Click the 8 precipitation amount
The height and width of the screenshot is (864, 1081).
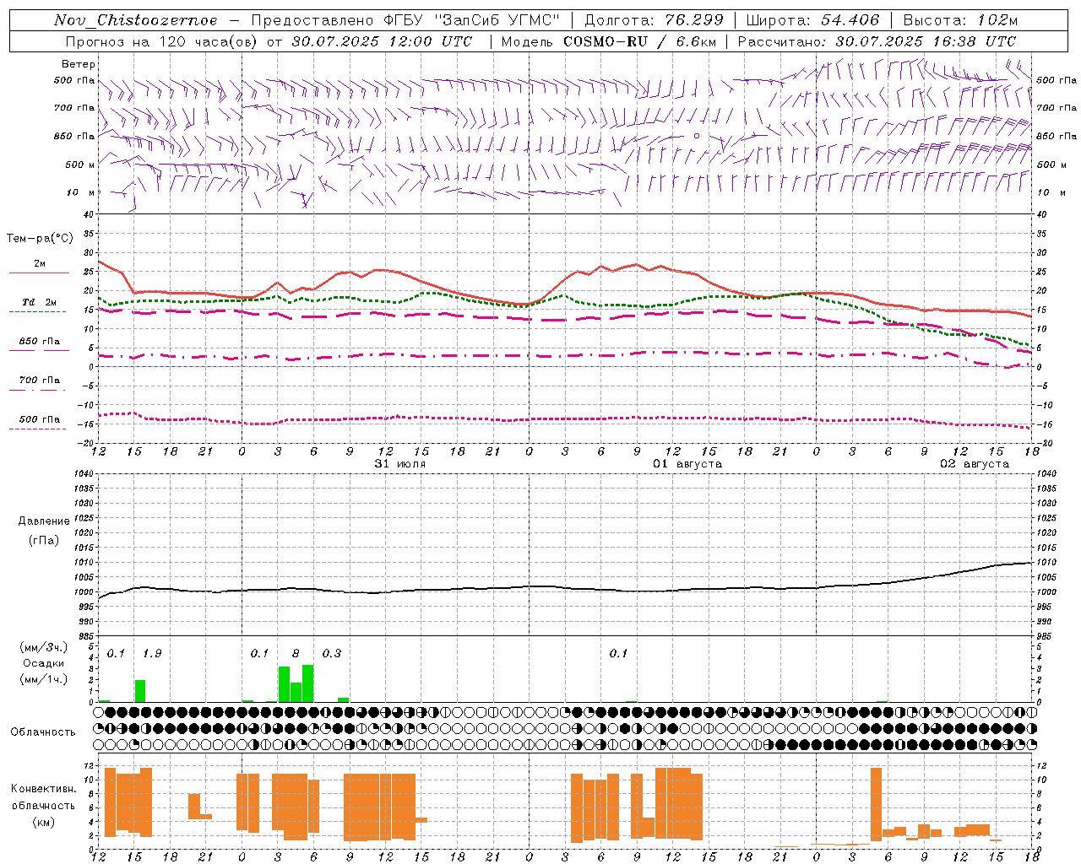click(x=296, y=654)
